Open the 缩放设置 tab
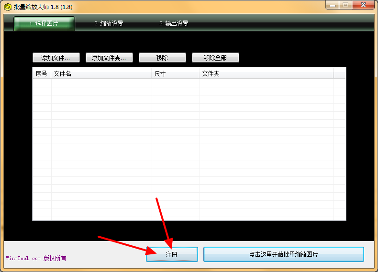Viewport: 378px width, 272px height. pyautogui.click(x=109, y=23)
